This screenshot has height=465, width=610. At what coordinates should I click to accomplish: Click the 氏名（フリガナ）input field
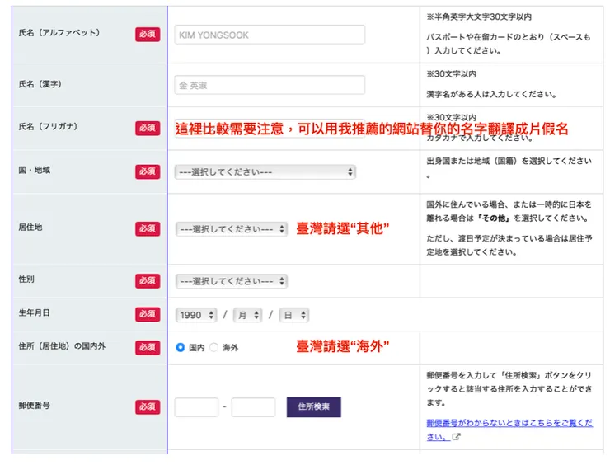pyautogui.click(x=270, y=129)
